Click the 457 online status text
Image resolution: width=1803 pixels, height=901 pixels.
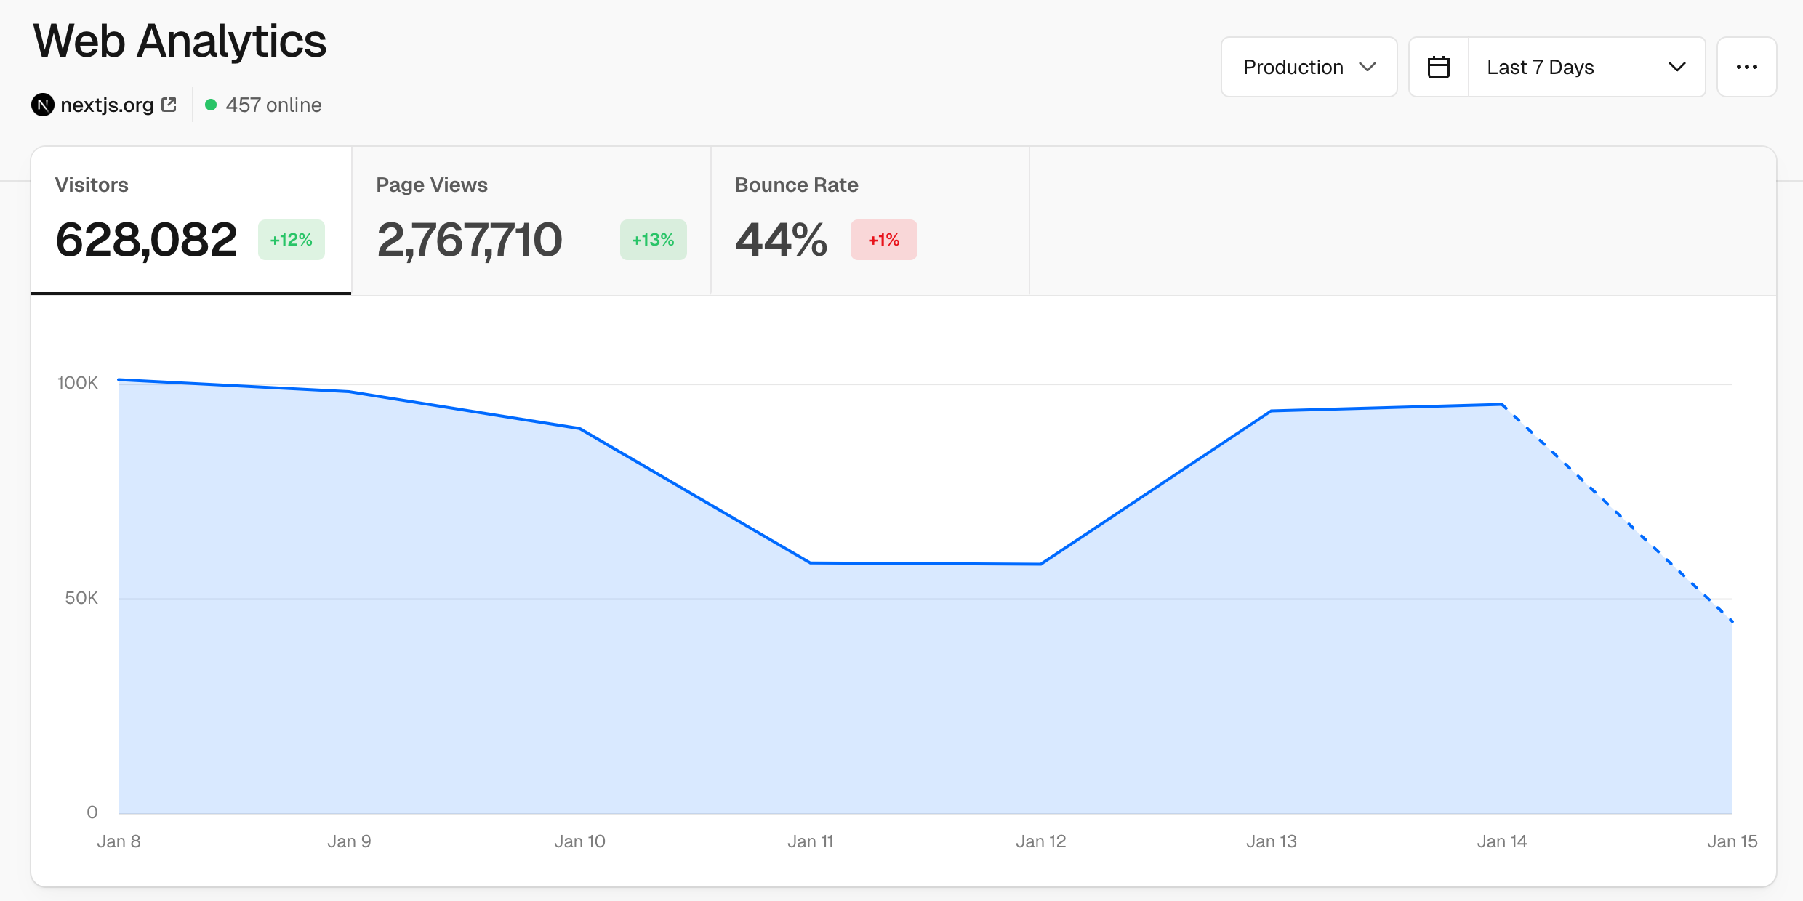pos(273,105)
